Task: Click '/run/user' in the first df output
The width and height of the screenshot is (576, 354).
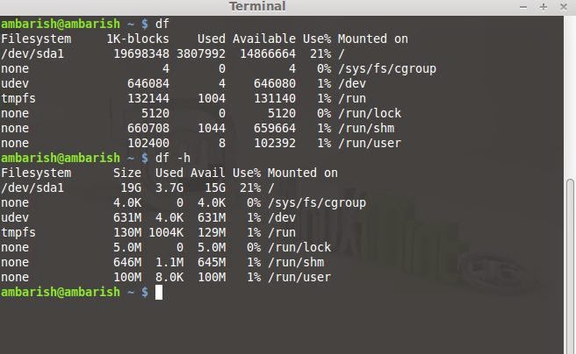Action: click(x=370, y=144)
